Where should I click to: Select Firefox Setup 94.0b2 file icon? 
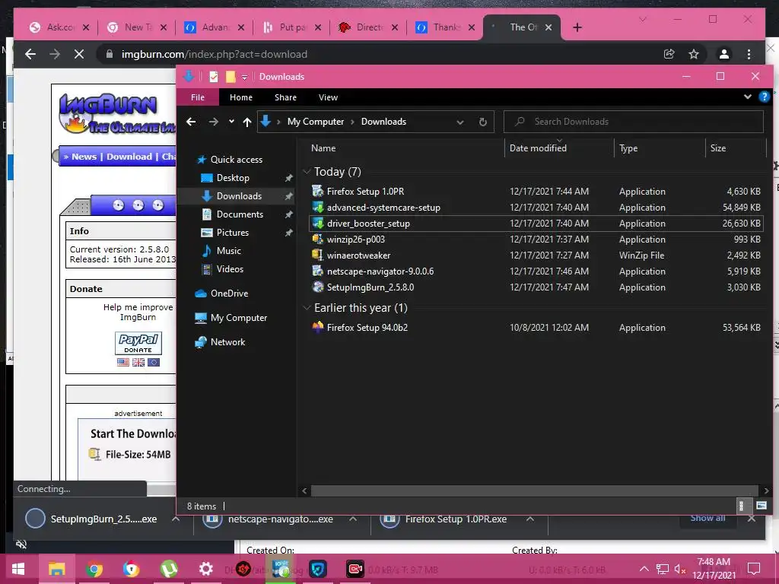317,327
